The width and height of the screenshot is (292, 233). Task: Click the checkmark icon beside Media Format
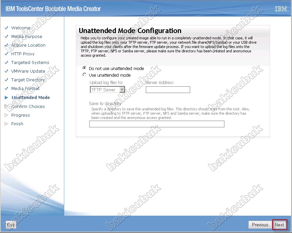click(x=6, y=89)
